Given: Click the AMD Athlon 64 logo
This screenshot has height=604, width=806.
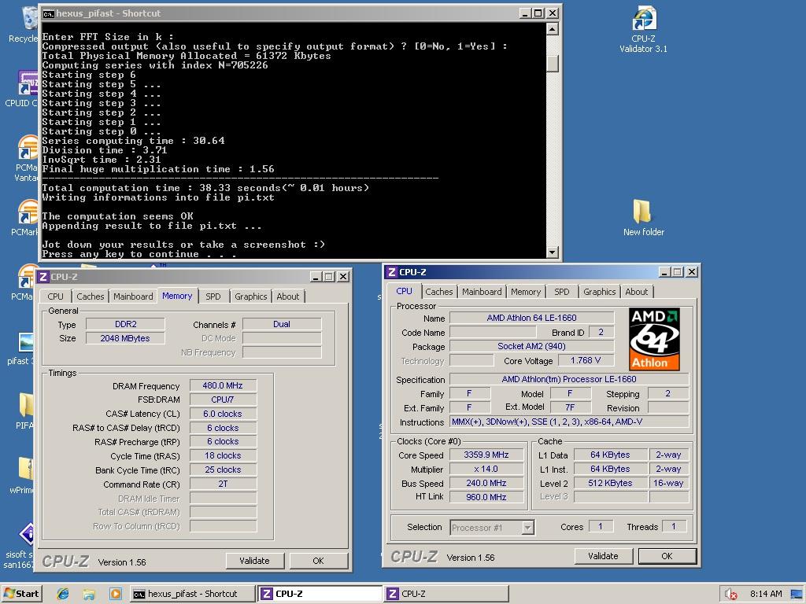Looking at the screenshot, I should click(654, 339).
